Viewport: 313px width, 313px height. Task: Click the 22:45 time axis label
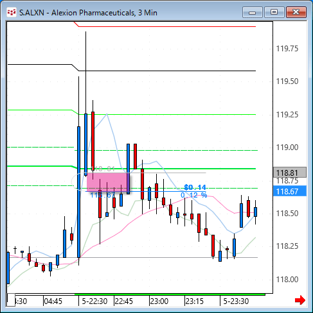[124, 301]
